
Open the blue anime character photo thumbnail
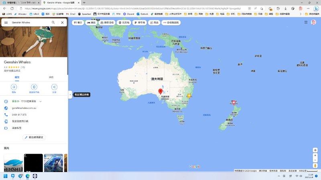click(53, 163)
